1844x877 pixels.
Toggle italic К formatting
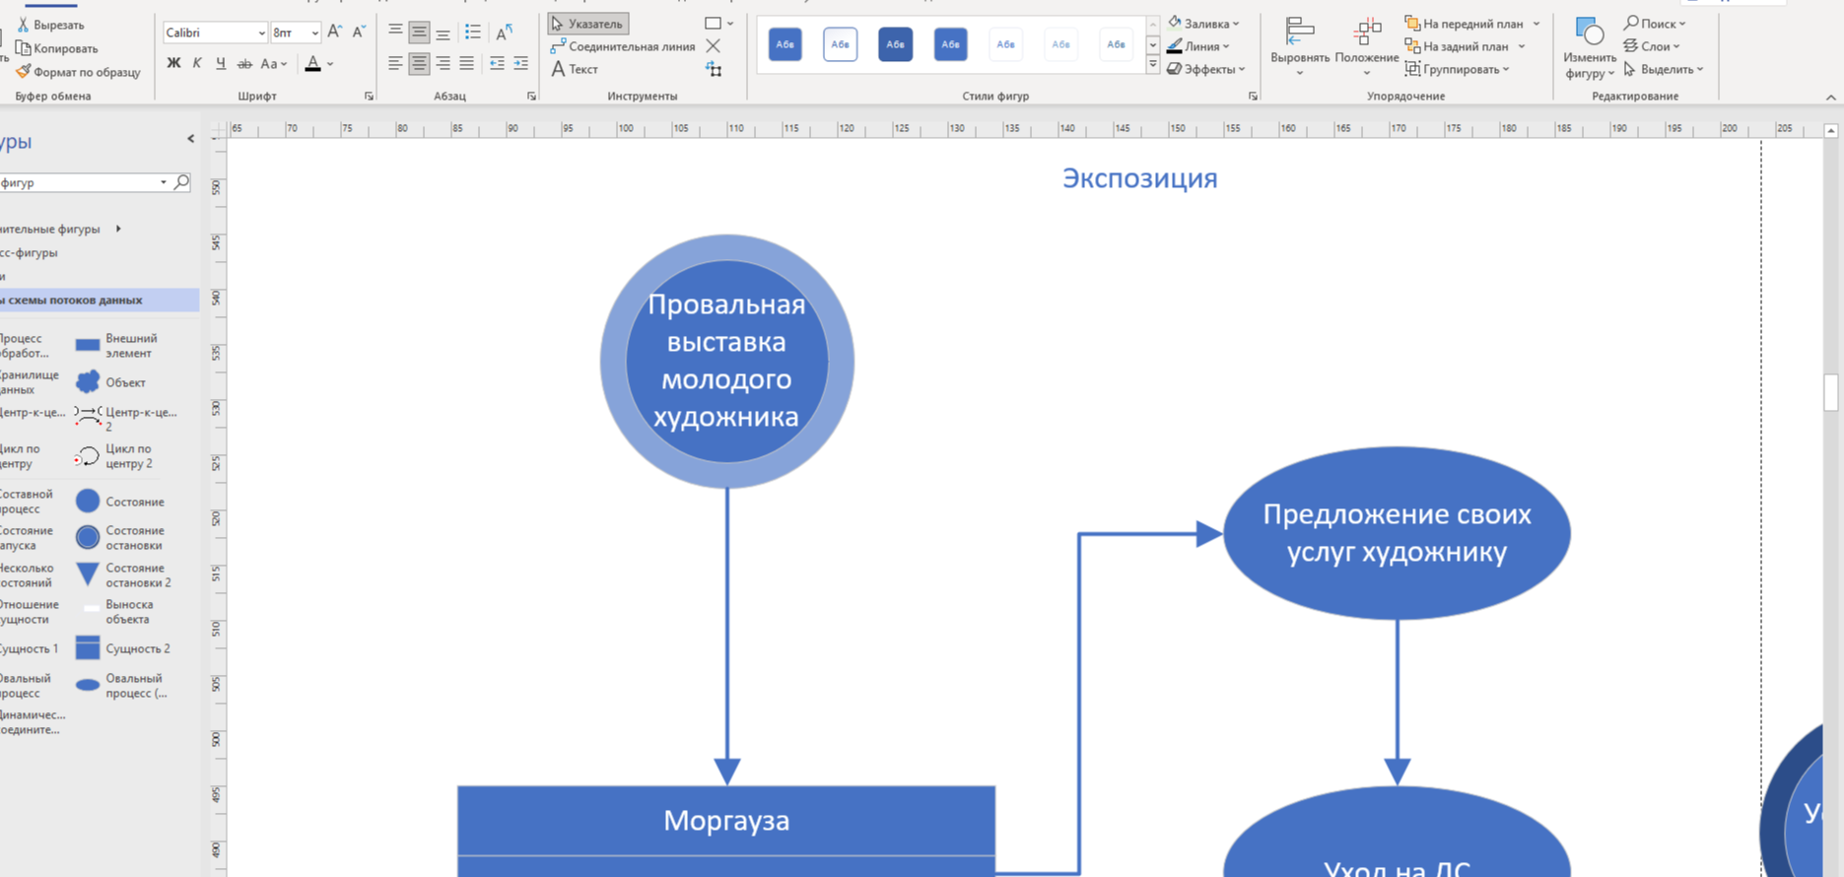click(197, 64)
